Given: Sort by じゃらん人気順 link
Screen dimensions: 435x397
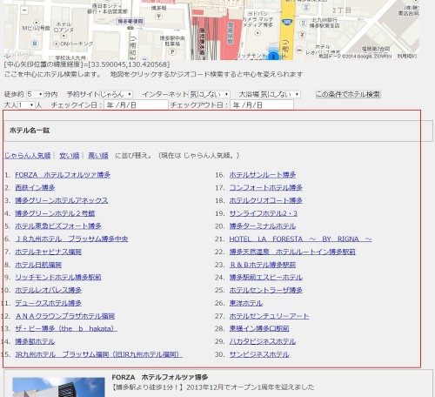Looking at the screenshot, I should click(x=28, y=156).
